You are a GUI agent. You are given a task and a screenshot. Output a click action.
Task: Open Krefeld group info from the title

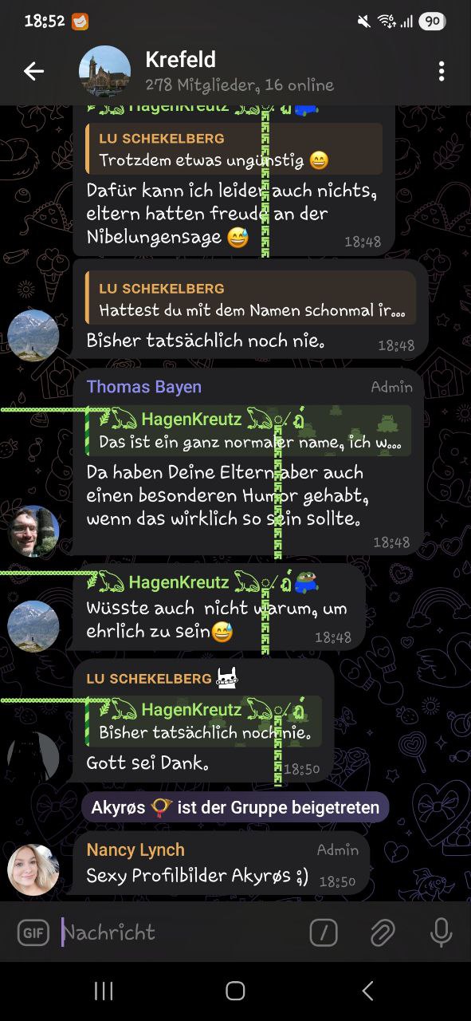[181, 59]
